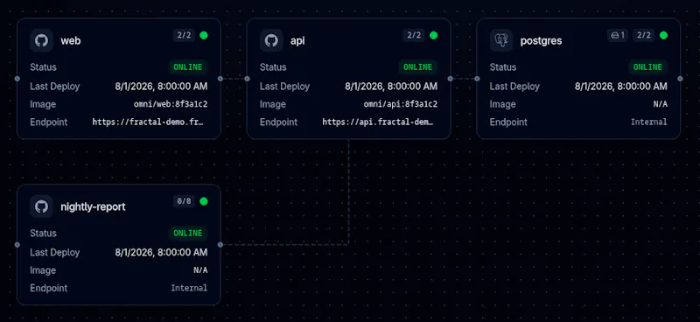Click ONLINE status badge on postgres card

click(647, 67)
